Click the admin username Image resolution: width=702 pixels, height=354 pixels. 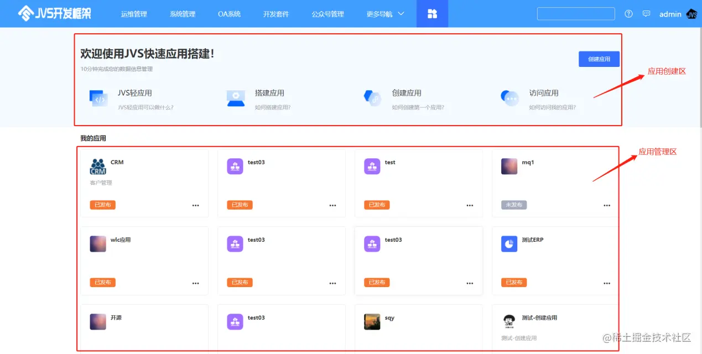670,14
